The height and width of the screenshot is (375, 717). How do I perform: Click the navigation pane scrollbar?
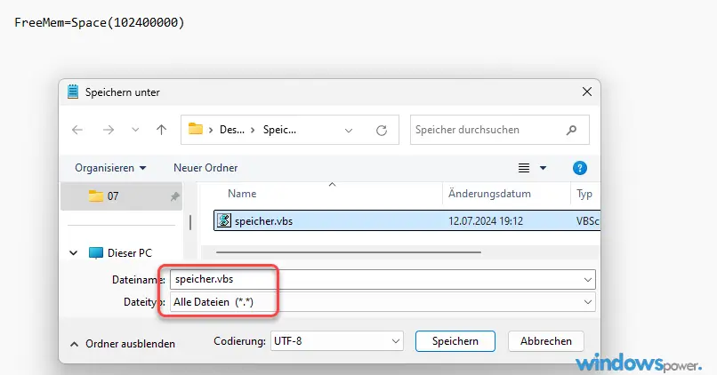tap(190, 223)
